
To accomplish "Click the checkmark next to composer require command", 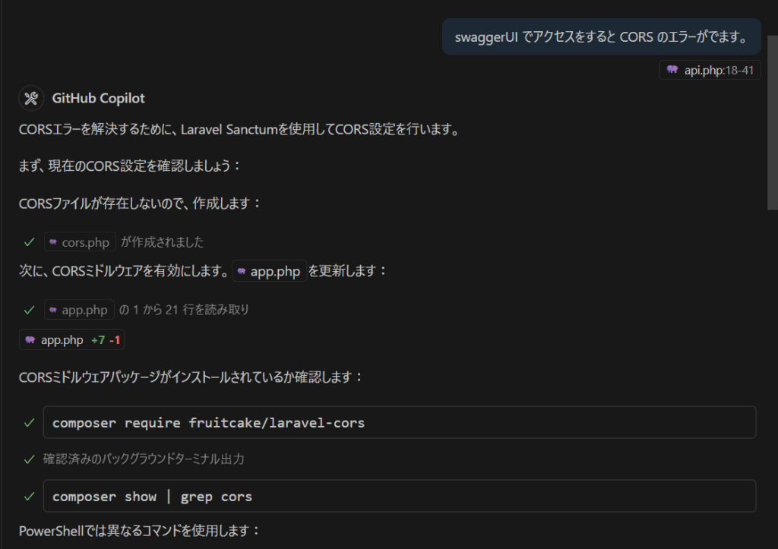I will pyautogui.click(x=29, y=422).
